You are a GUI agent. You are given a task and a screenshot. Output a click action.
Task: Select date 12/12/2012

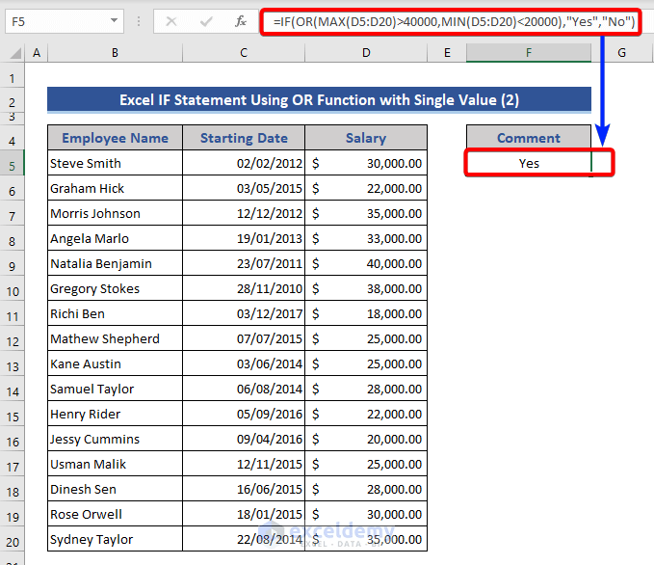click(x=244, y=213)
